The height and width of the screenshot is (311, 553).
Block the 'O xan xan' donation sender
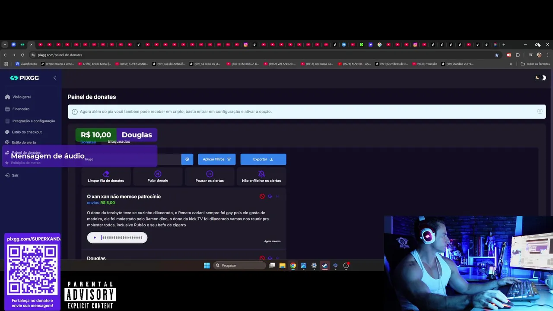[x=262, y=197]
